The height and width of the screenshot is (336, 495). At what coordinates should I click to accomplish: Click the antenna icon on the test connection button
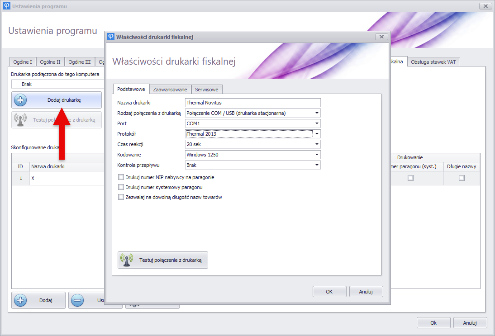(127, 260)
